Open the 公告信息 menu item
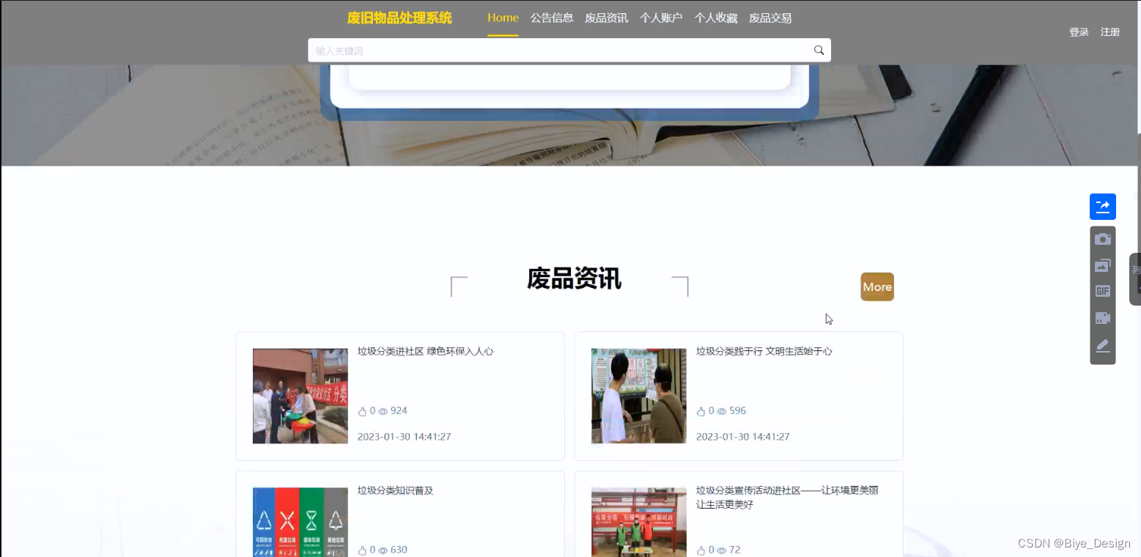The height and width of the screenshot is (557, 1141). point(552,18)
